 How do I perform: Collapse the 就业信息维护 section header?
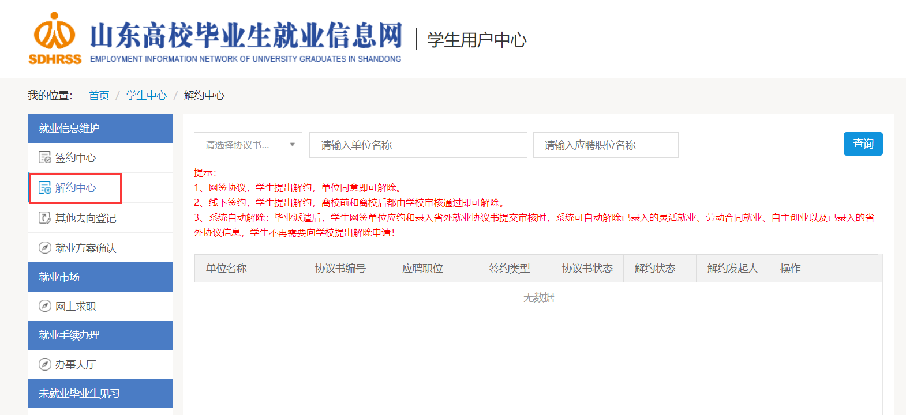coord(100,128)
